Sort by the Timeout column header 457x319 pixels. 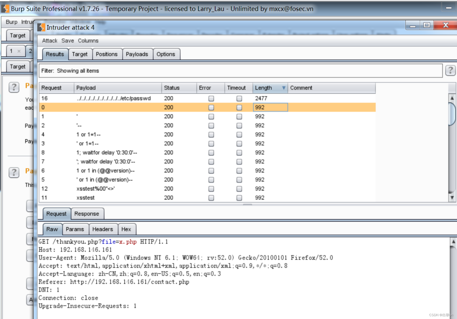[x=239, y=88]
